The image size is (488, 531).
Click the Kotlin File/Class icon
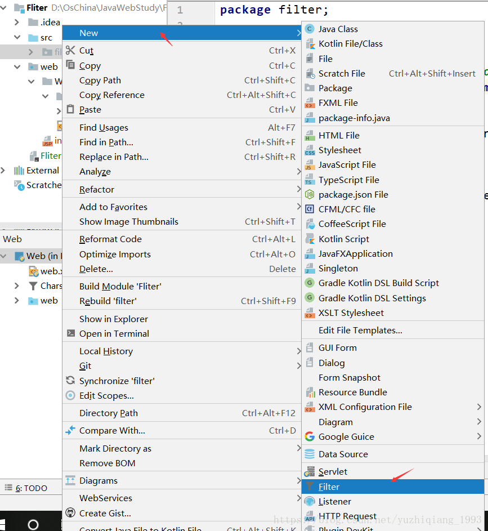point(310,44)
